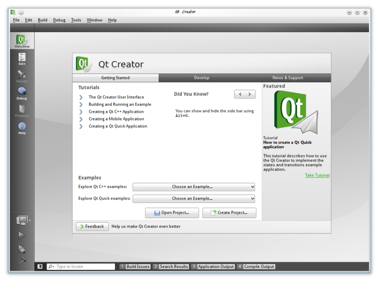The width and height of the screenshot is (379, 281).
Task: Toggle the sidebar visibility button
Action: tap(40, 267)
